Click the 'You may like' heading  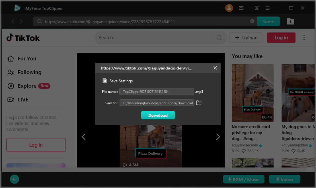pyautogui.click(x=247, y=56)
